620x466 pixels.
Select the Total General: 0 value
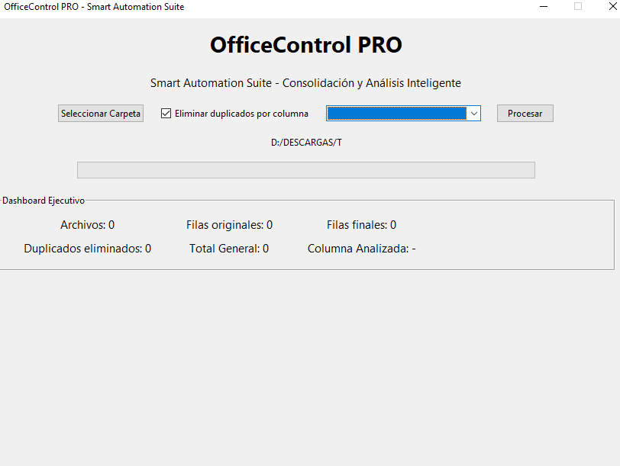pyautogui.click(x=229, y=249)
